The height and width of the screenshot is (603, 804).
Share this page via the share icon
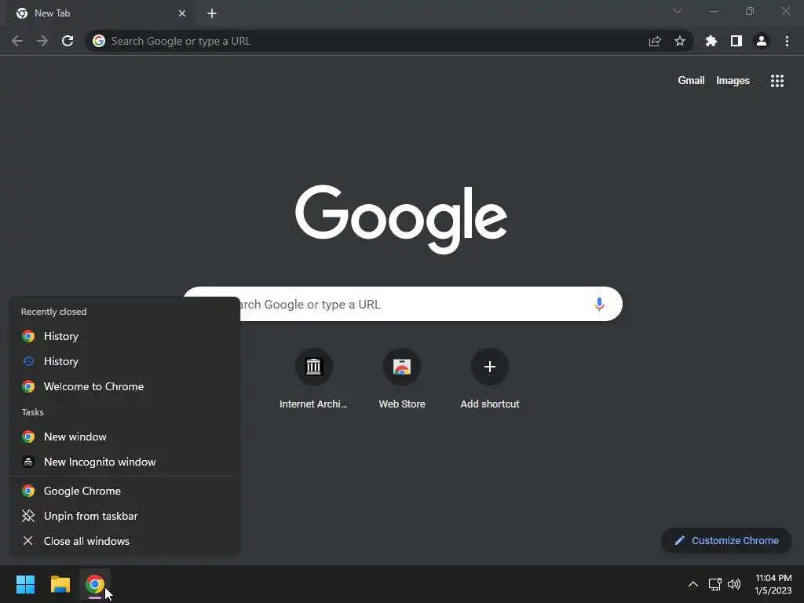pos(655,41)
